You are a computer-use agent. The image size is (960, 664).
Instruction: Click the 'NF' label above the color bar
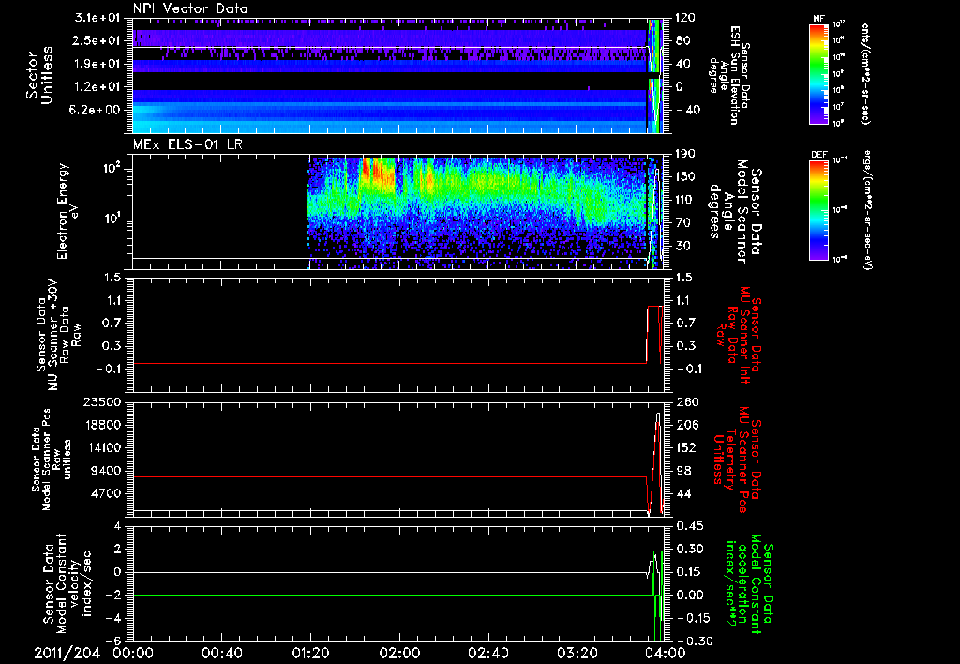[x=819, y=19]
